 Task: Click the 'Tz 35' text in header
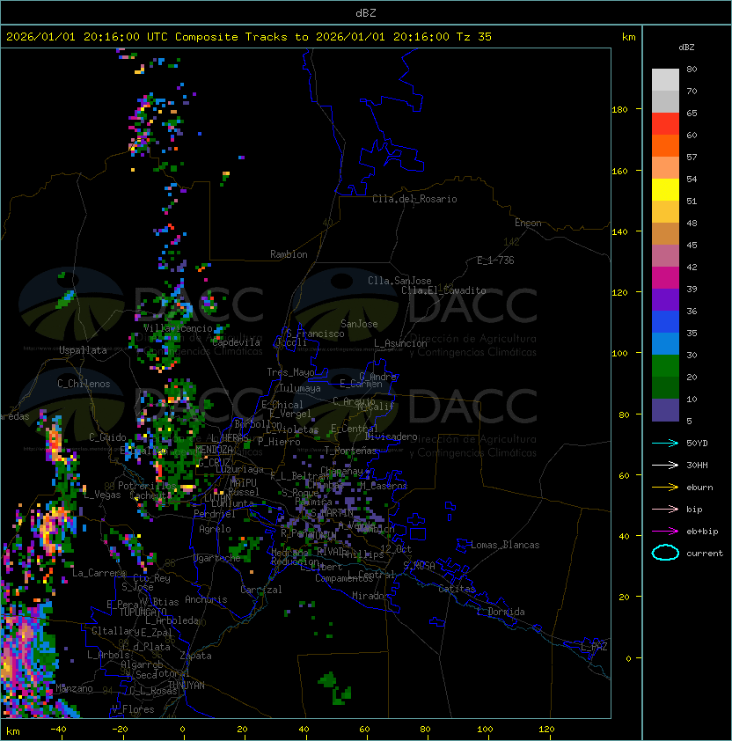coord(474,37)
